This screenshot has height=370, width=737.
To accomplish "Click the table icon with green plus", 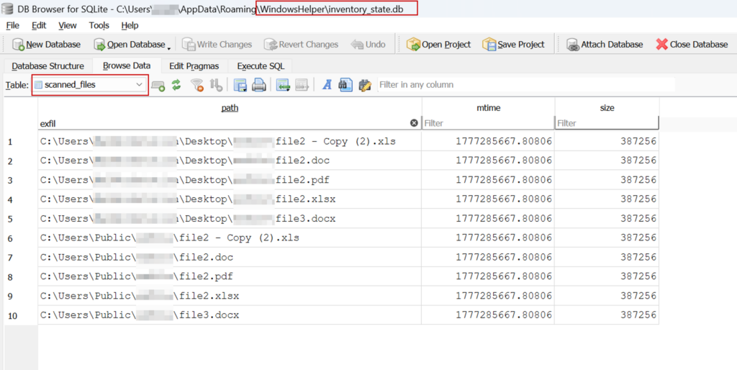I will 158,85.
